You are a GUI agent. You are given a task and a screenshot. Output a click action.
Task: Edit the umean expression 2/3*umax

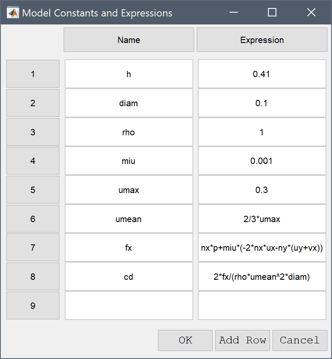click(262, 219)
